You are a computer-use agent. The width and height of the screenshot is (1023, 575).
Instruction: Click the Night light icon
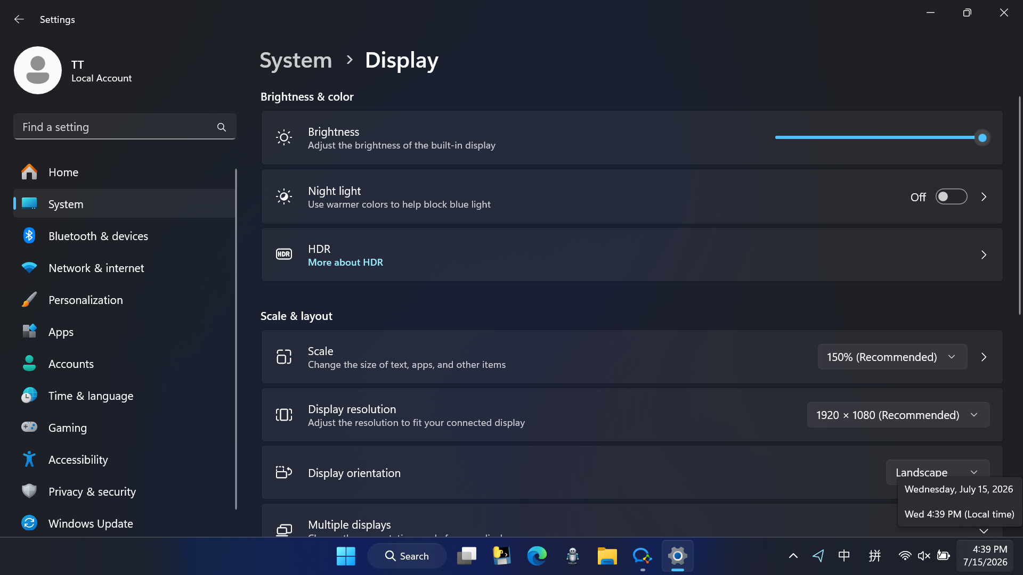(284, 196)
